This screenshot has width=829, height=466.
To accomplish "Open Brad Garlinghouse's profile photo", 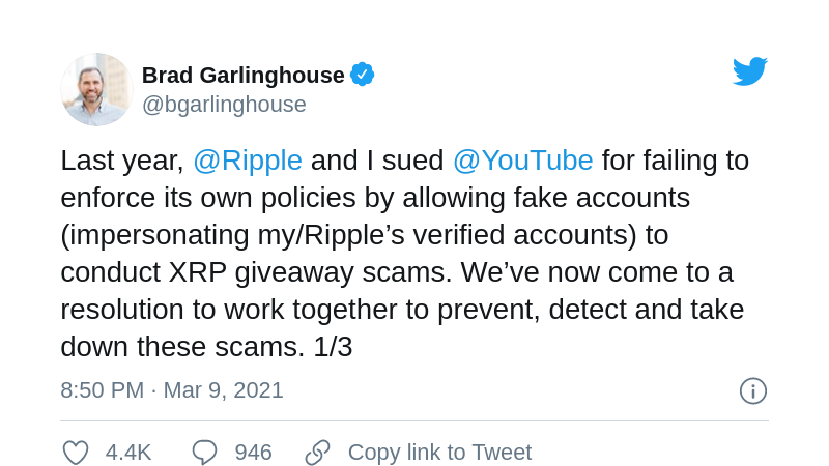I will (x=96, y=89).
